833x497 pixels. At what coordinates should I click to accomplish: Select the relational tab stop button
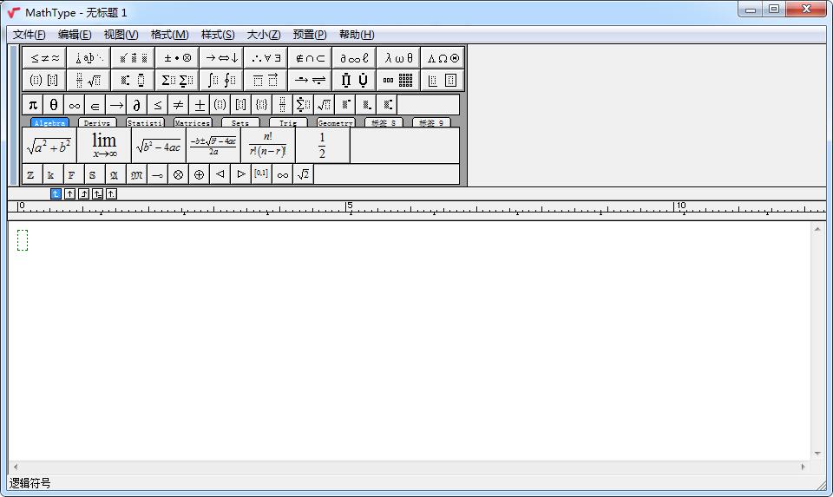97,193
